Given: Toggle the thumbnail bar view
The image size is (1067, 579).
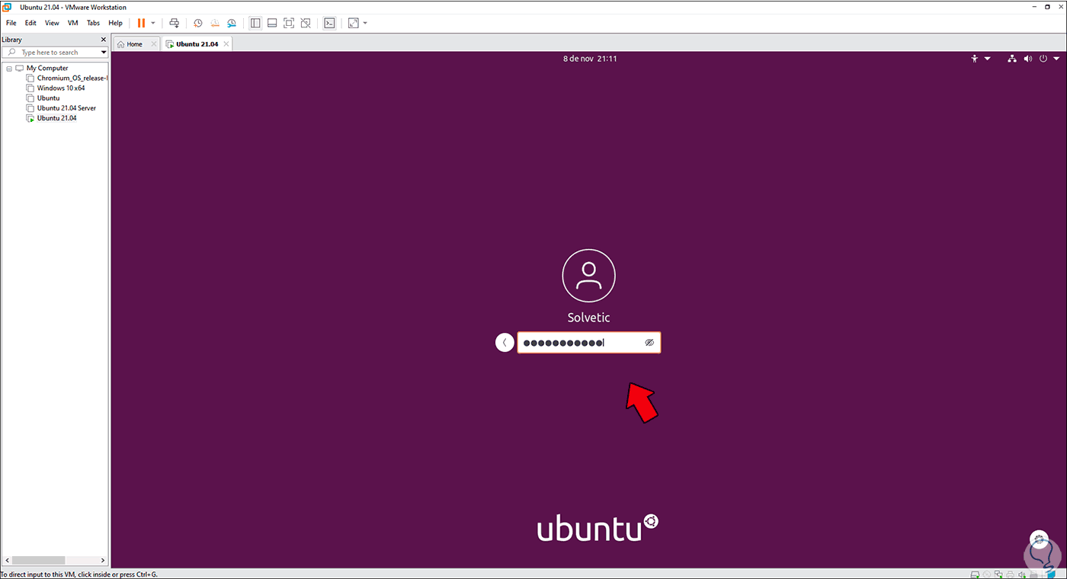Looking at the screenshot, I should 272,23.
